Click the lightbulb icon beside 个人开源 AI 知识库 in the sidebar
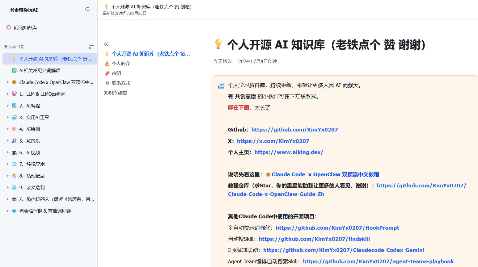Viewport: 478px width, 267px height. point(14,59)
